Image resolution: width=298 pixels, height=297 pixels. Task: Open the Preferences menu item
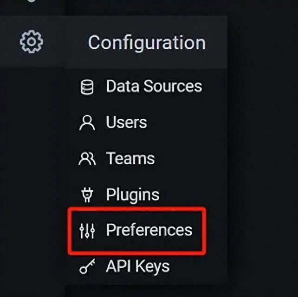click(x=149, y=230)
